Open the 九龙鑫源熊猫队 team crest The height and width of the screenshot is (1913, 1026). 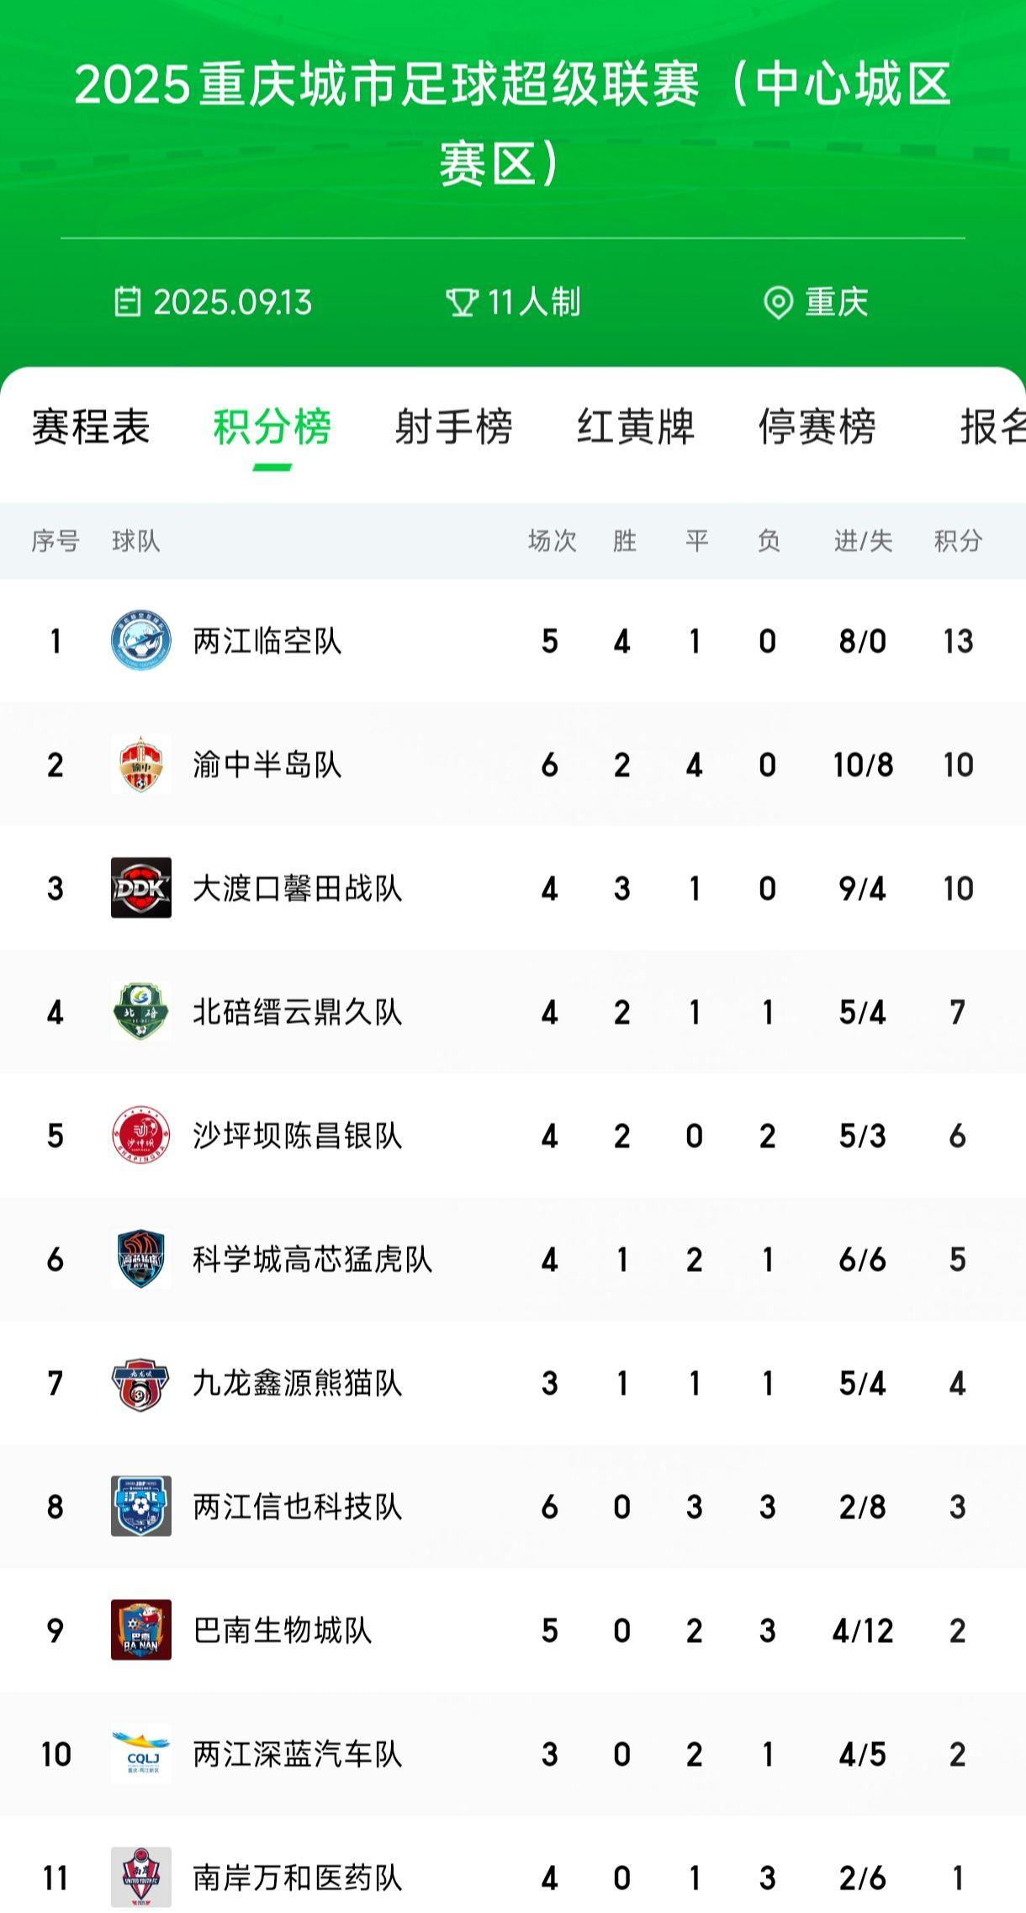click(141, 1383)
